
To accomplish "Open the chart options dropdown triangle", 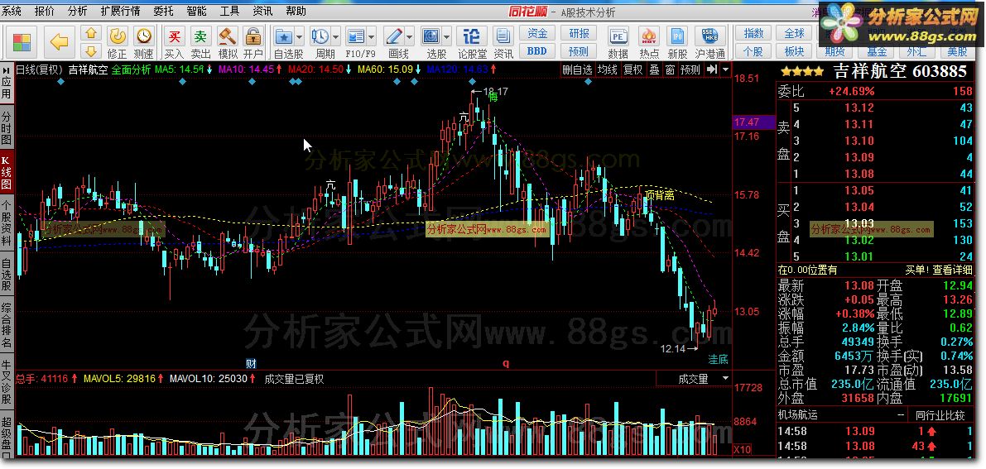I will [726, 69].
